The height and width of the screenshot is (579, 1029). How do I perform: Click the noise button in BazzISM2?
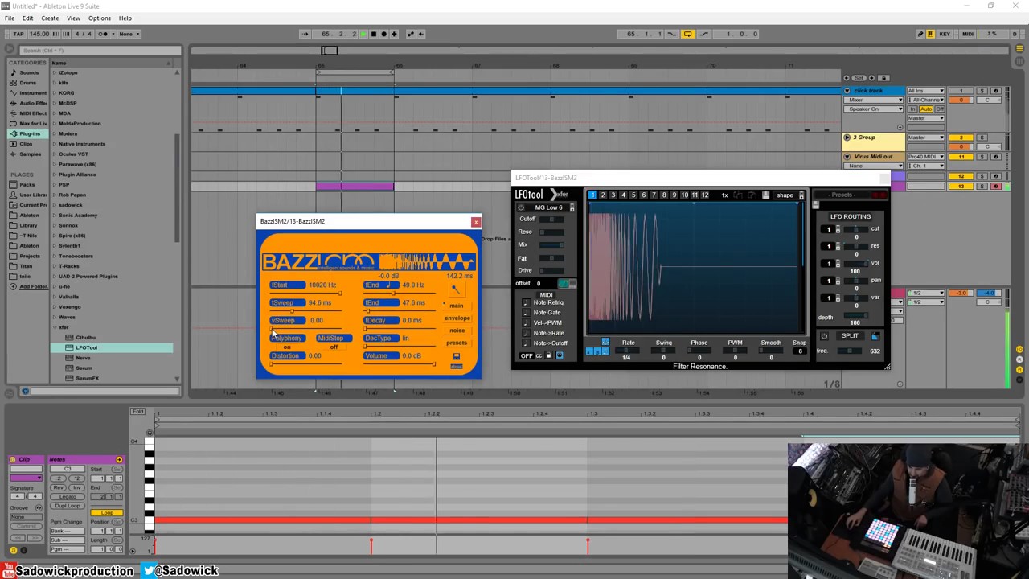pos(457,331)
